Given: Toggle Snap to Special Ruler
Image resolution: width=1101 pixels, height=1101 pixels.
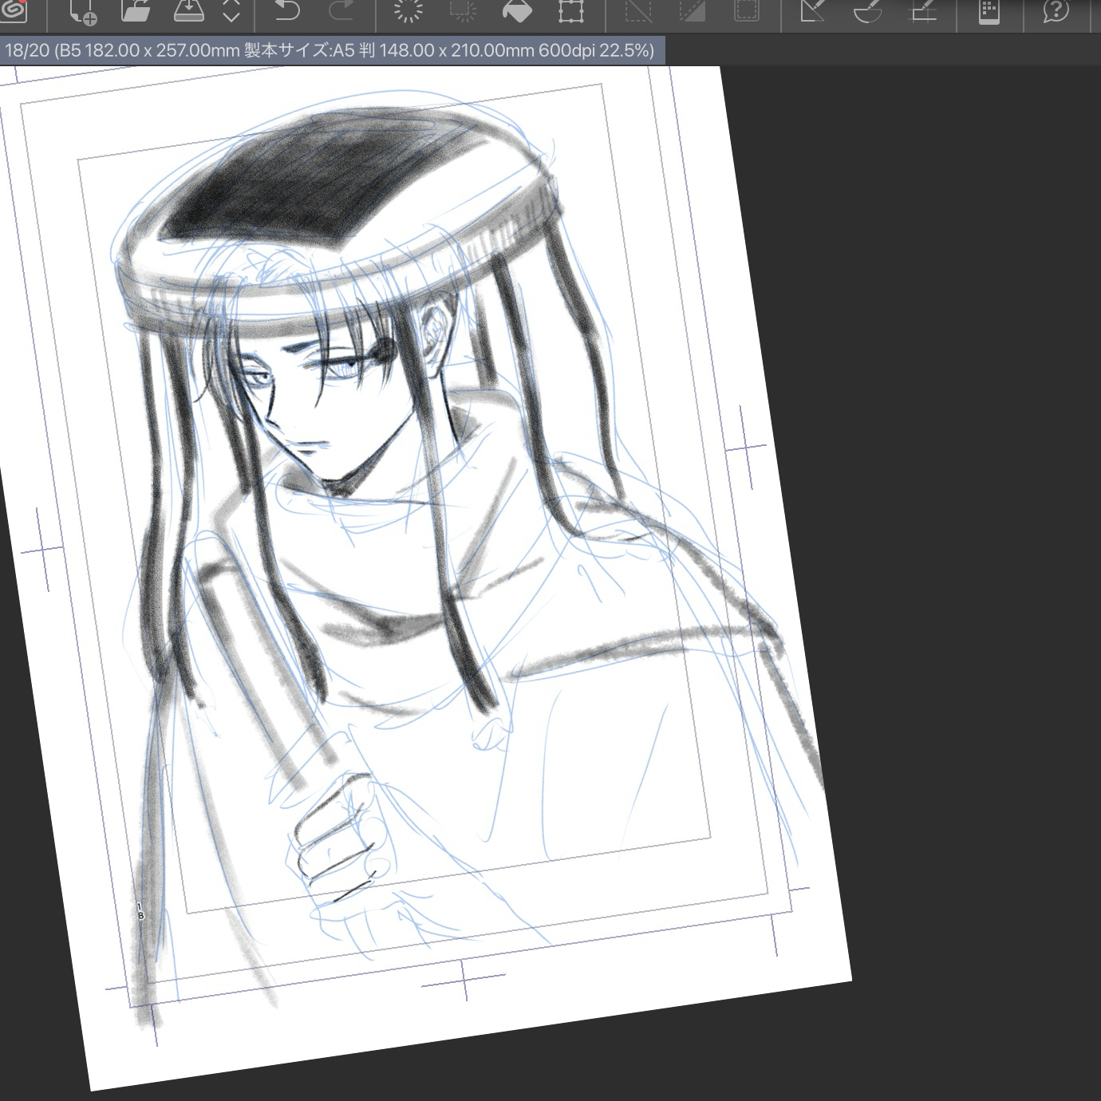Looking at the screenshot, I should click(x=867, y=11).
